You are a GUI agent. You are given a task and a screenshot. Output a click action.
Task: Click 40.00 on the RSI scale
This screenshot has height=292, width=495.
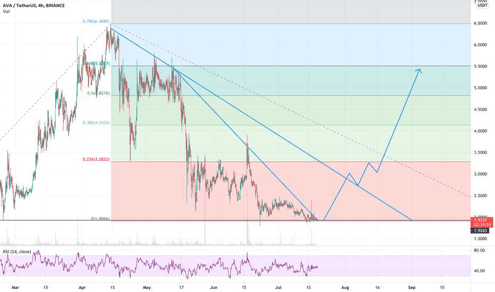click(x=480, y=271)
